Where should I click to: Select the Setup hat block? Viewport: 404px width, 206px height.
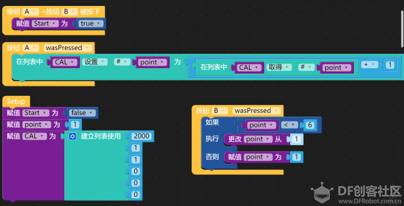point(16,101)
